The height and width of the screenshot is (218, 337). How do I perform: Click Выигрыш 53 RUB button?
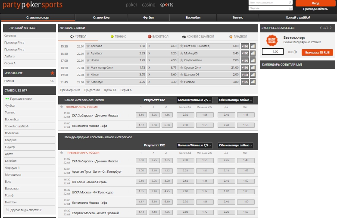click(x=317, y=53)
